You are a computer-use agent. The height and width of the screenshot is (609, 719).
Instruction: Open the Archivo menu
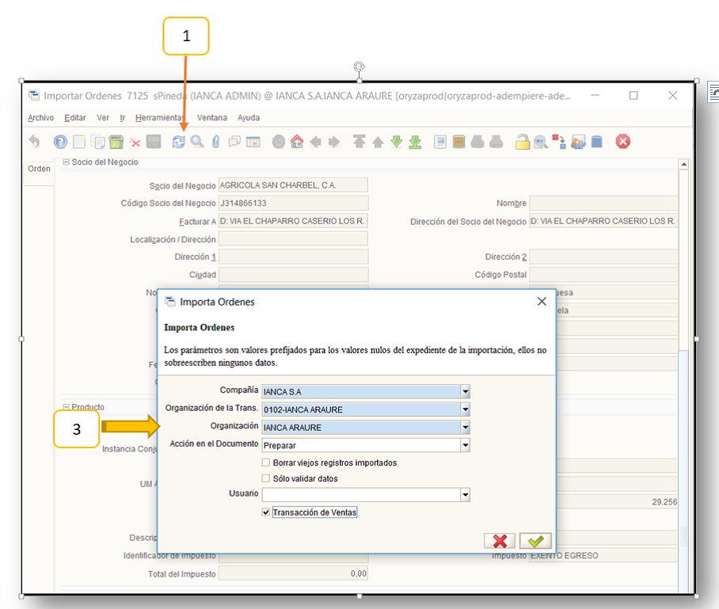pyautogui.click(x=40, y=118)
